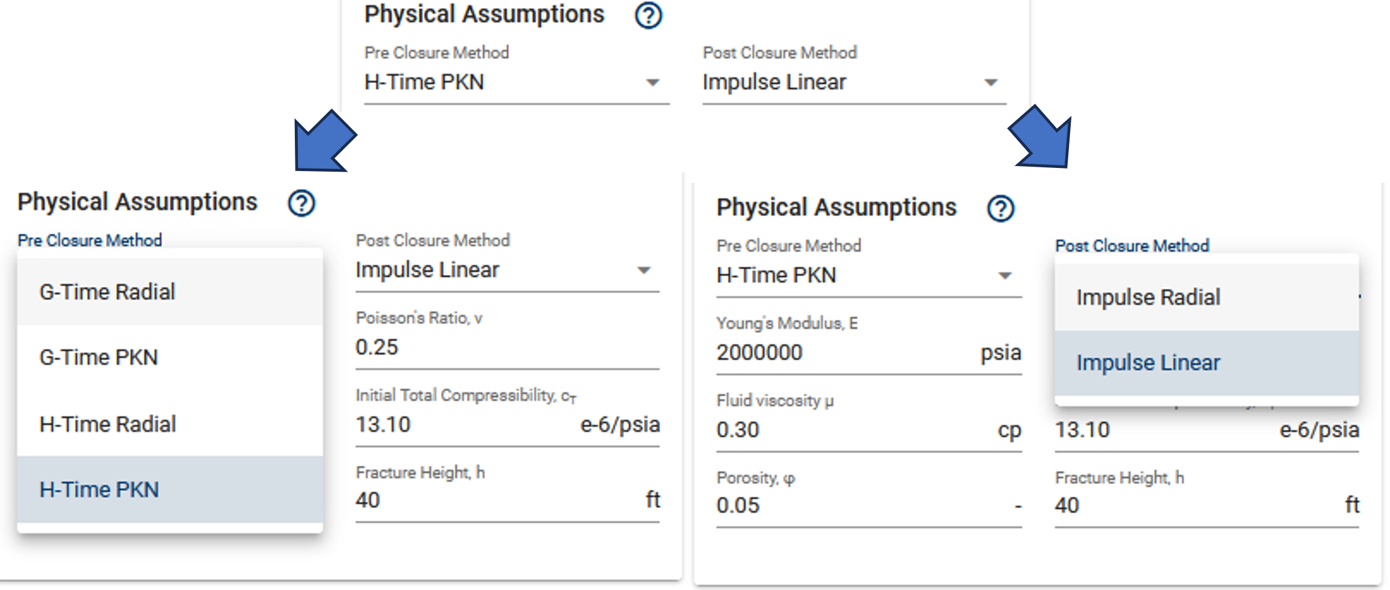Edit Fluid viscosity value 0.30

pyautogui.click(x=869, y=430)
